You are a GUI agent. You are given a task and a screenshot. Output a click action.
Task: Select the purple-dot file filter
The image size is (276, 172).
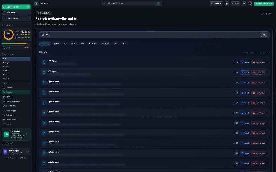[x=16, y=75]
